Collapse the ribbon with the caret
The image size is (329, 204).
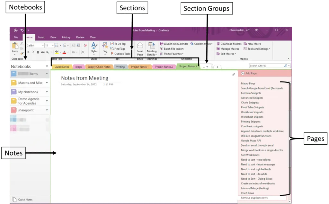(x=288, y=59)
